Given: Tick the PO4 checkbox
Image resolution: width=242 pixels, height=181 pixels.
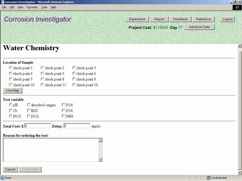Looking at the screenshot, I should coord(63,105).
